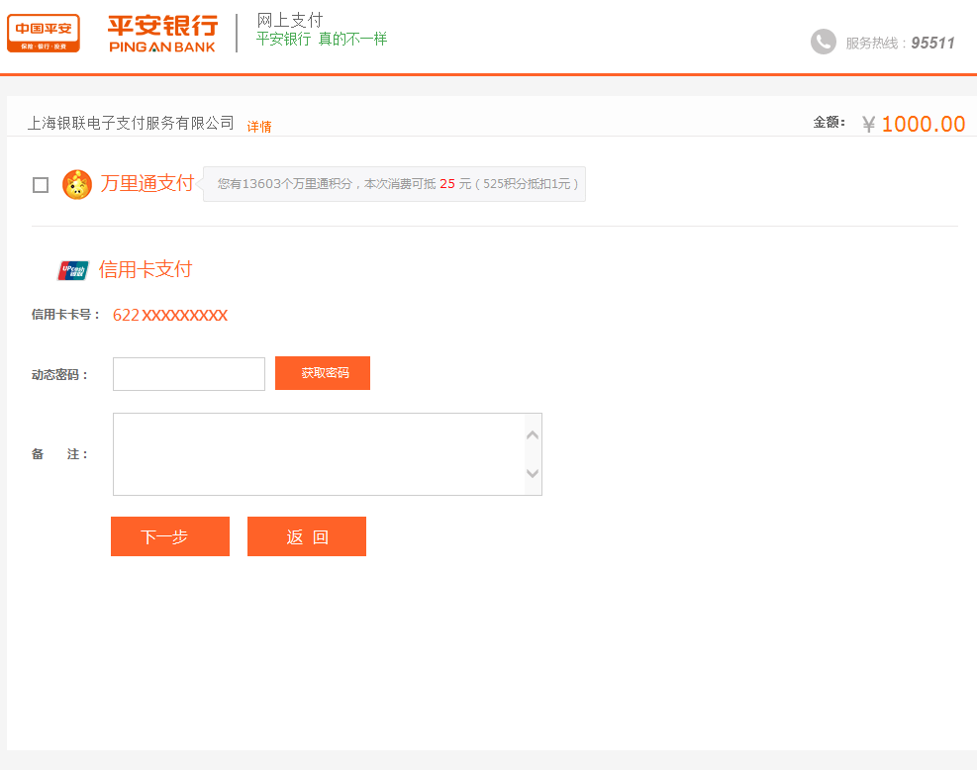The image size is (977, 770).
Task: Click the 万里通支付 payment label
Action: (147, 183)
